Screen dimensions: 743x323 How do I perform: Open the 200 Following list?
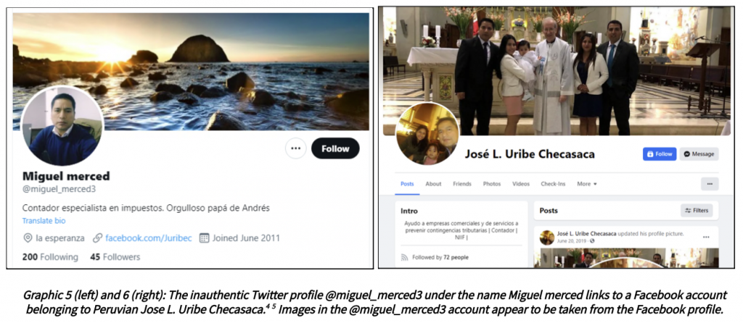(x=50, y=257)
